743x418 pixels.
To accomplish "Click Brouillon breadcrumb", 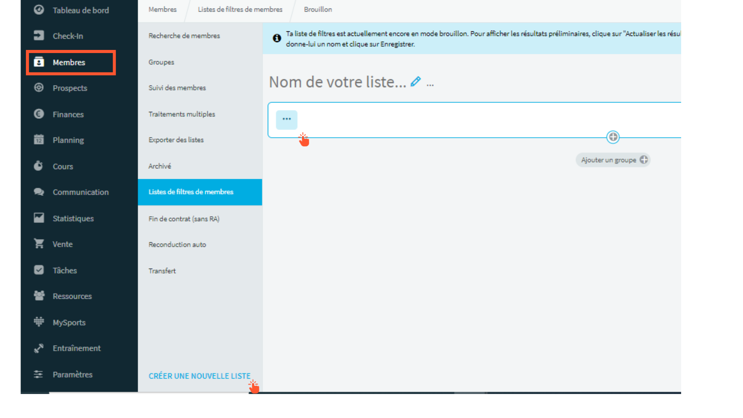I will (318, 9).
